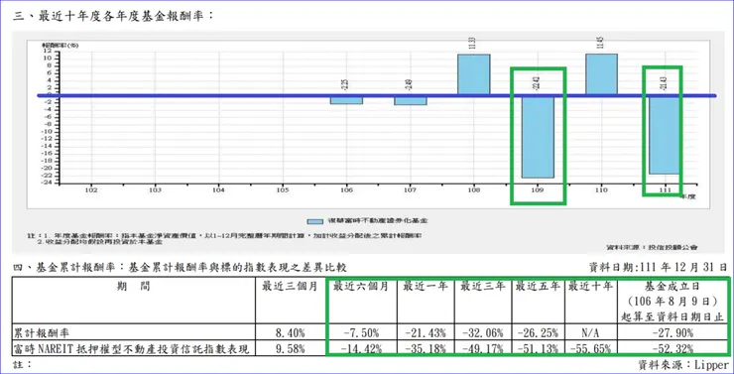Click the -49.17% cell
The image size is (734, 374).
coord(483,349)
